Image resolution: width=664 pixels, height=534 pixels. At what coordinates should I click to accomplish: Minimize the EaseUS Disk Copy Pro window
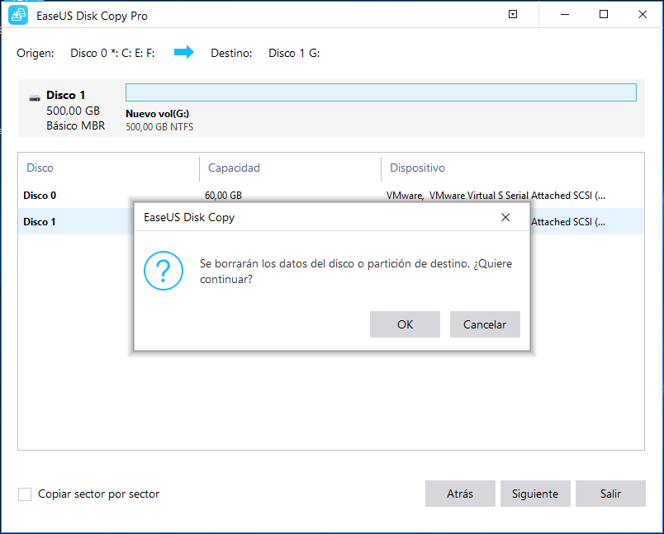click(565, 14)
